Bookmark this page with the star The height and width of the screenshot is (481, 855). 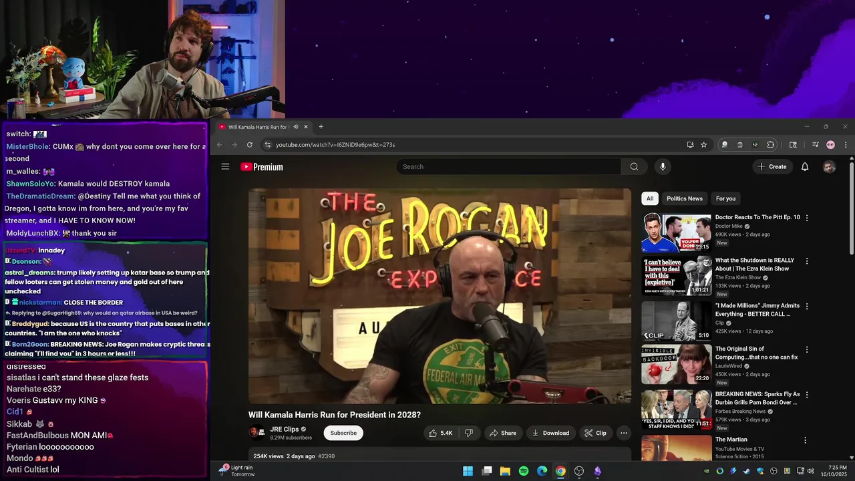tap(704, 145)
